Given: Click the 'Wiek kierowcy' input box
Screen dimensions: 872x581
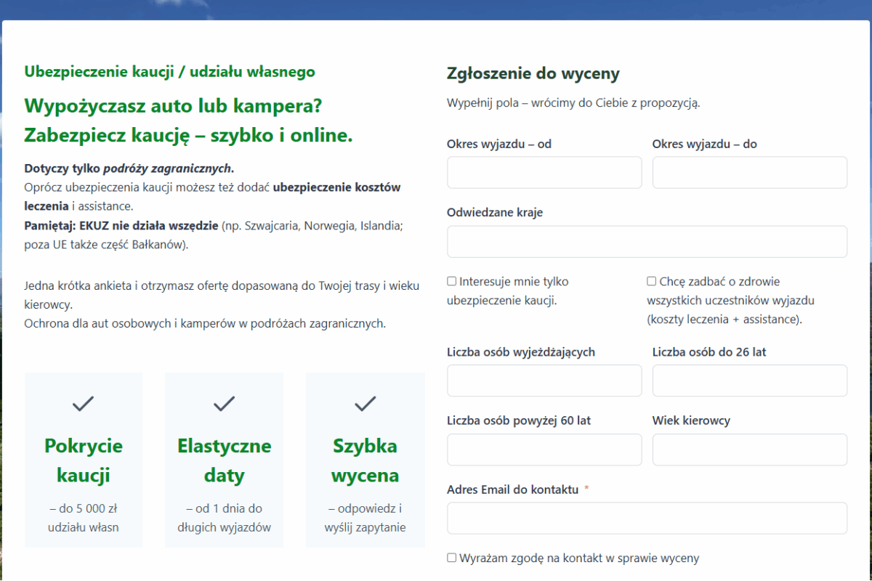Looking at the screenshot, I should pos(749,450).
